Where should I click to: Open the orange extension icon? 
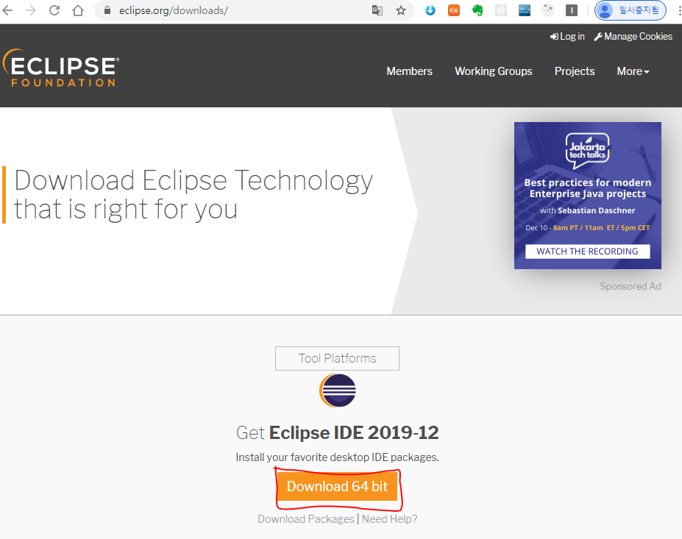(x=454, y=10)
